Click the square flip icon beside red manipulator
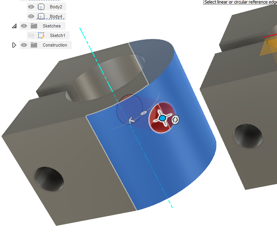277x238 pixels. (x=175, y=120)
